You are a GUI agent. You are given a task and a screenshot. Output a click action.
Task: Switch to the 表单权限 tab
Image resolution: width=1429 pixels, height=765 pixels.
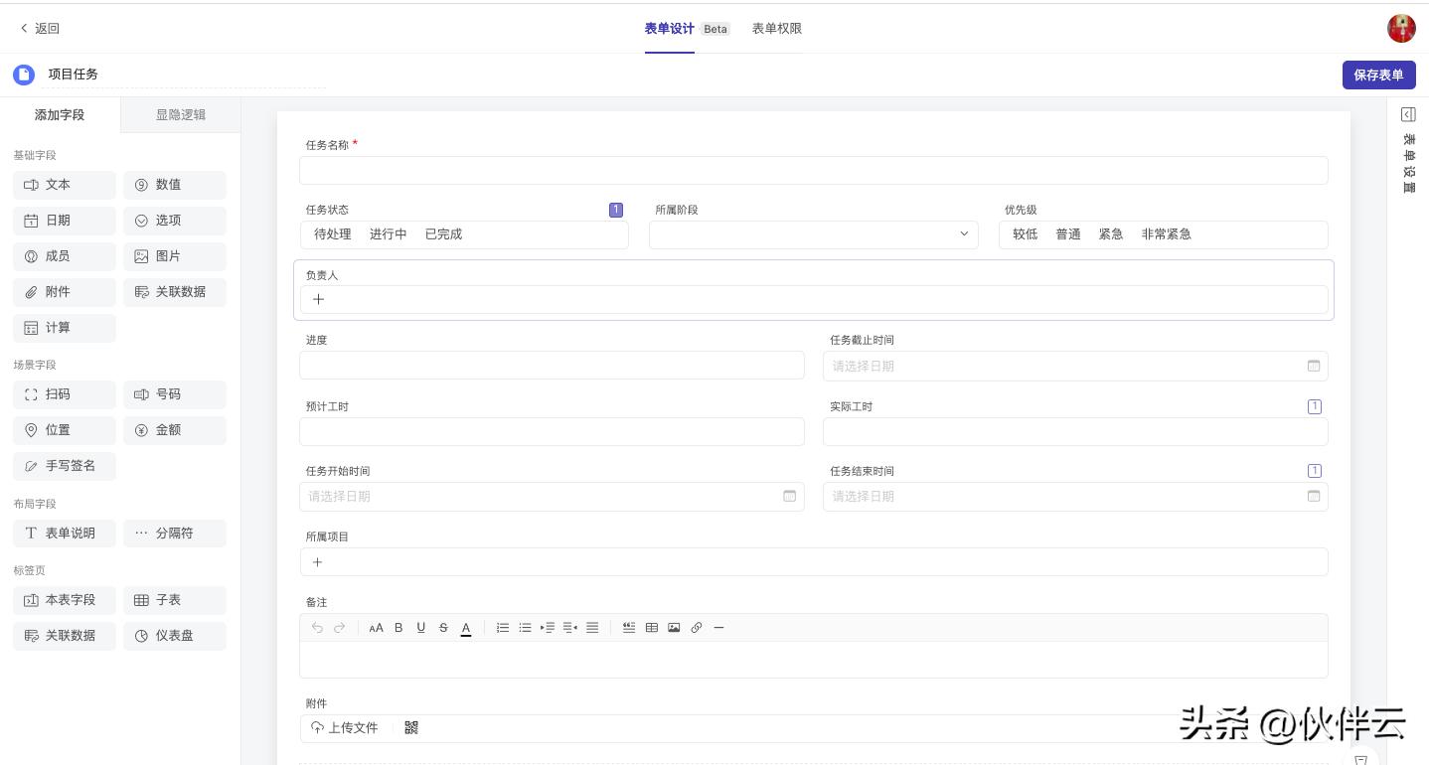[776, 29]
